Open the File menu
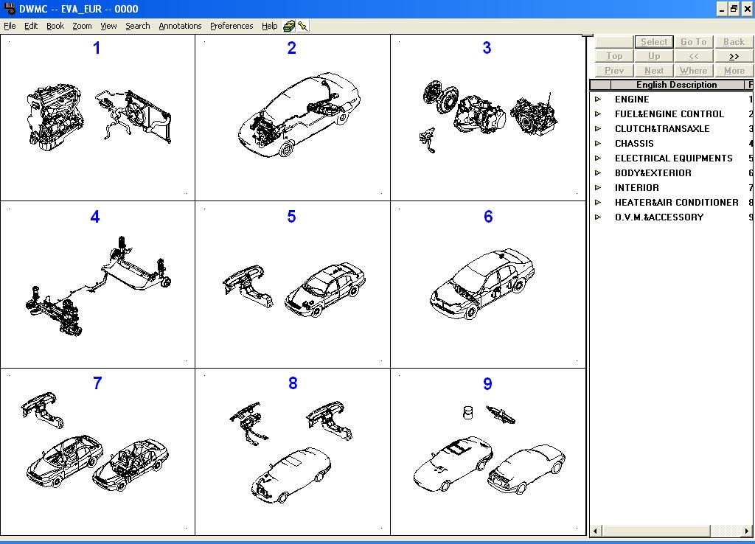The height and width of the screenshot is (544, 755). pyautogui.click(x=10, y=26)
